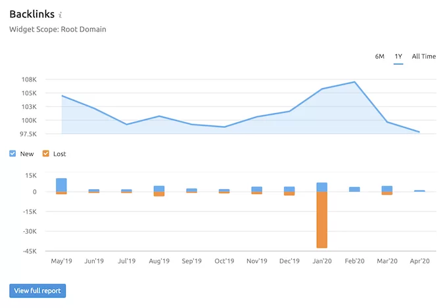447x308 pixels.
Task: Click the Jan'20 blue new bar
Action: point(322,187)
